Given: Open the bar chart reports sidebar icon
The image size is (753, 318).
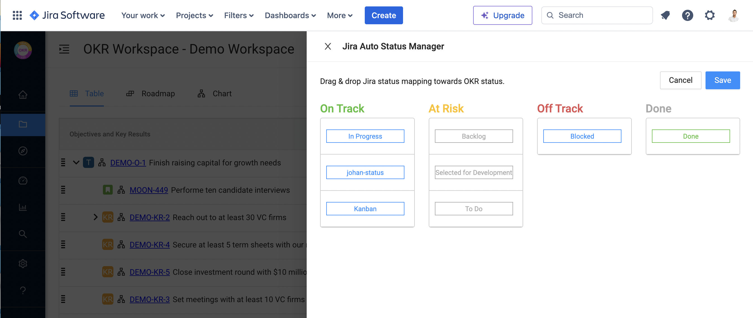Looking at the screenshot, I should pos(23,207).
